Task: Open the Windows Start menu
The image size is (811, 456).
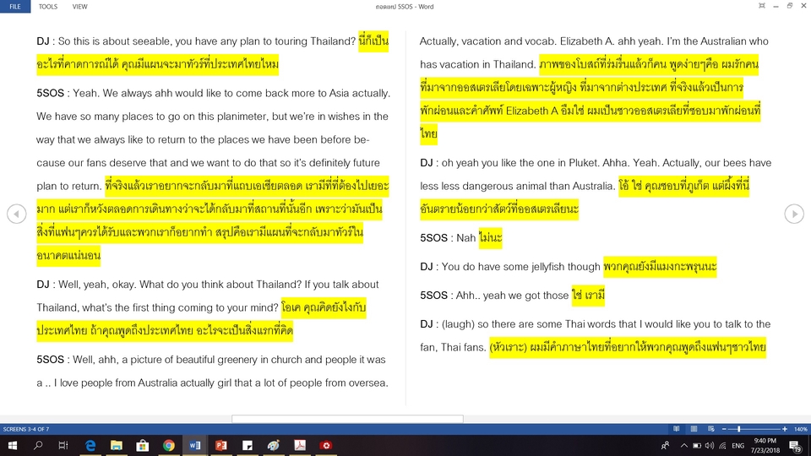Action: [13, 445]
